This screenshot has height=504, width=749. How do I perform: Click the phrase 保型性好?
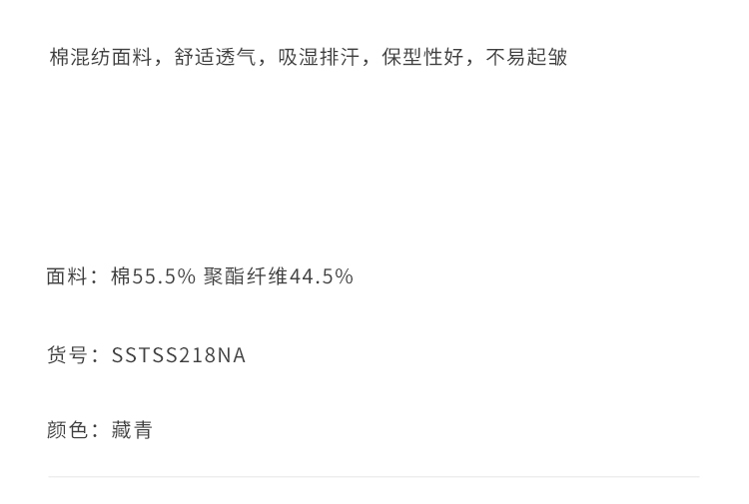coord(422,57)
